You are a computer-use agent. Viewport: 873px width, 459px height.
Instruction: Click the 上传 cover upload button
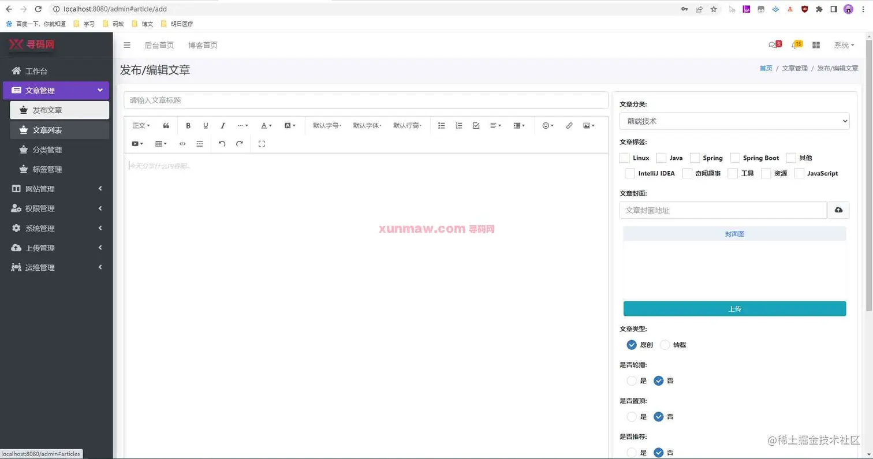734,309
